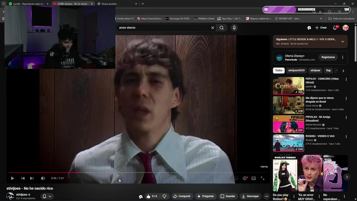Click the sparkle icon left of like button

click(141, 197)
